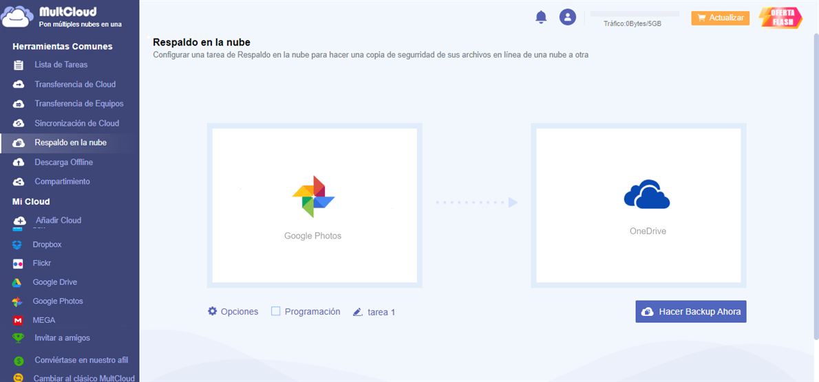Click the pencil icon beside tarea 1
819x382 pixels.
point(358,312)
